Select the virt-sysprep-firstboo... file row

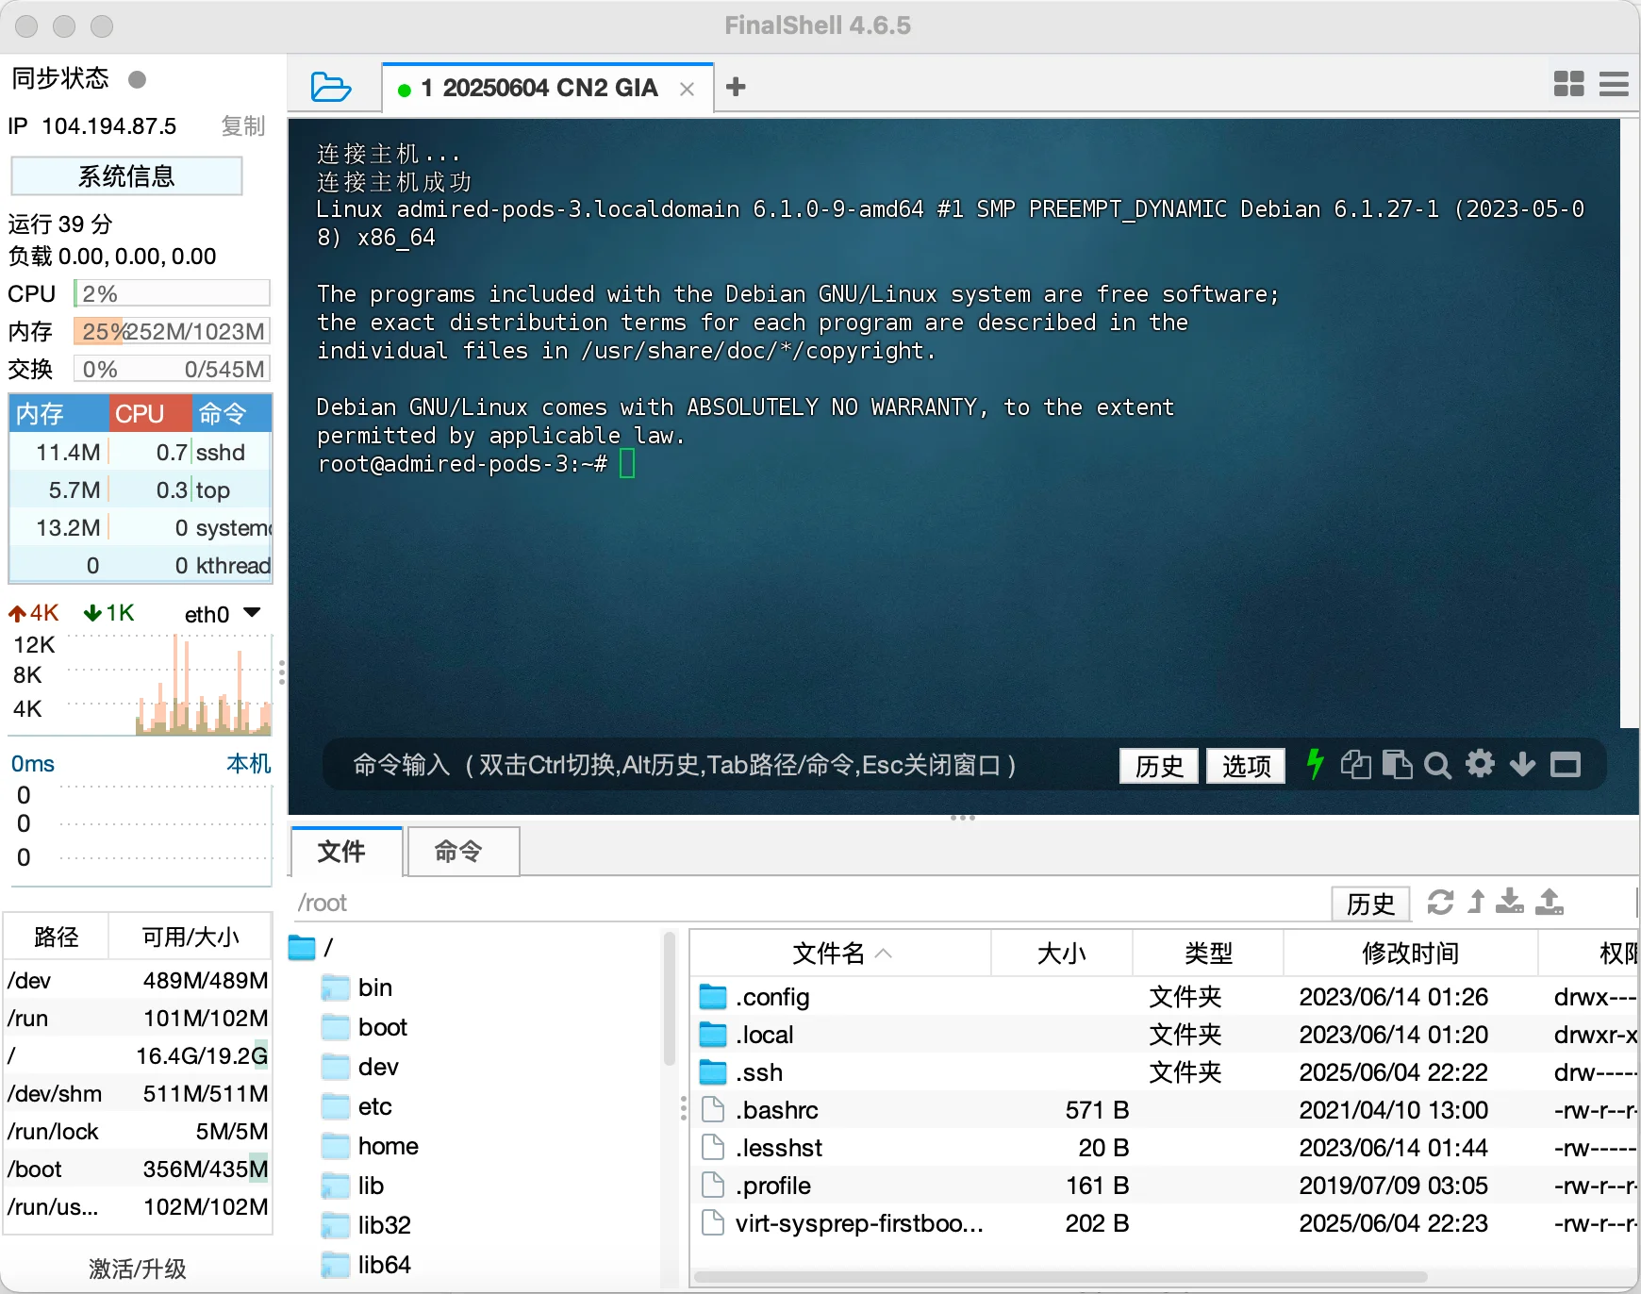point(1165,1222)
